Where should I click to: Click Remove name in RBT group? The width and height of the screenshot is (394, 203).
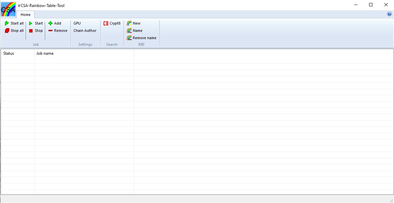pos(141,38)
